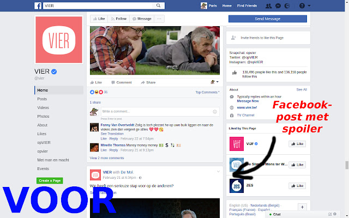Expand the account dropdown arrow in top bar
This screenshot has width=349, height=218.
309,6
